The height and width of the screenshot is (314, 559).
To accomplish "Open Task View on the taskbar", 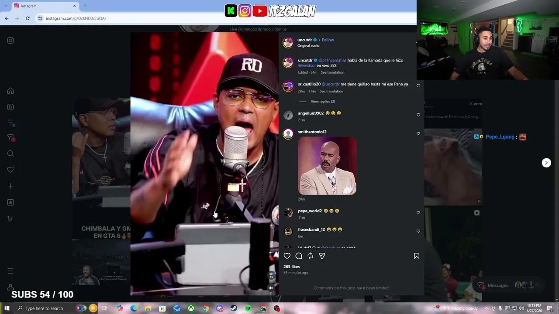I will coord(105,308).
